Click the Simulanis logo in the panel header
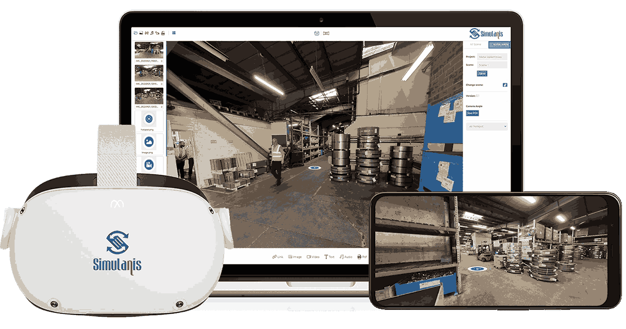Image resolution: width=626 pixels, height=329 pixels. click(x=487, y=34)
